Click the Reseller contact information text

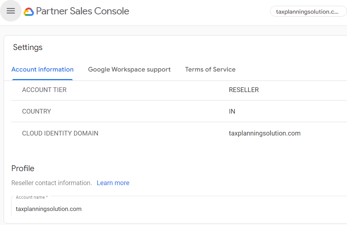pyautogui.click(x=51, y=183)
